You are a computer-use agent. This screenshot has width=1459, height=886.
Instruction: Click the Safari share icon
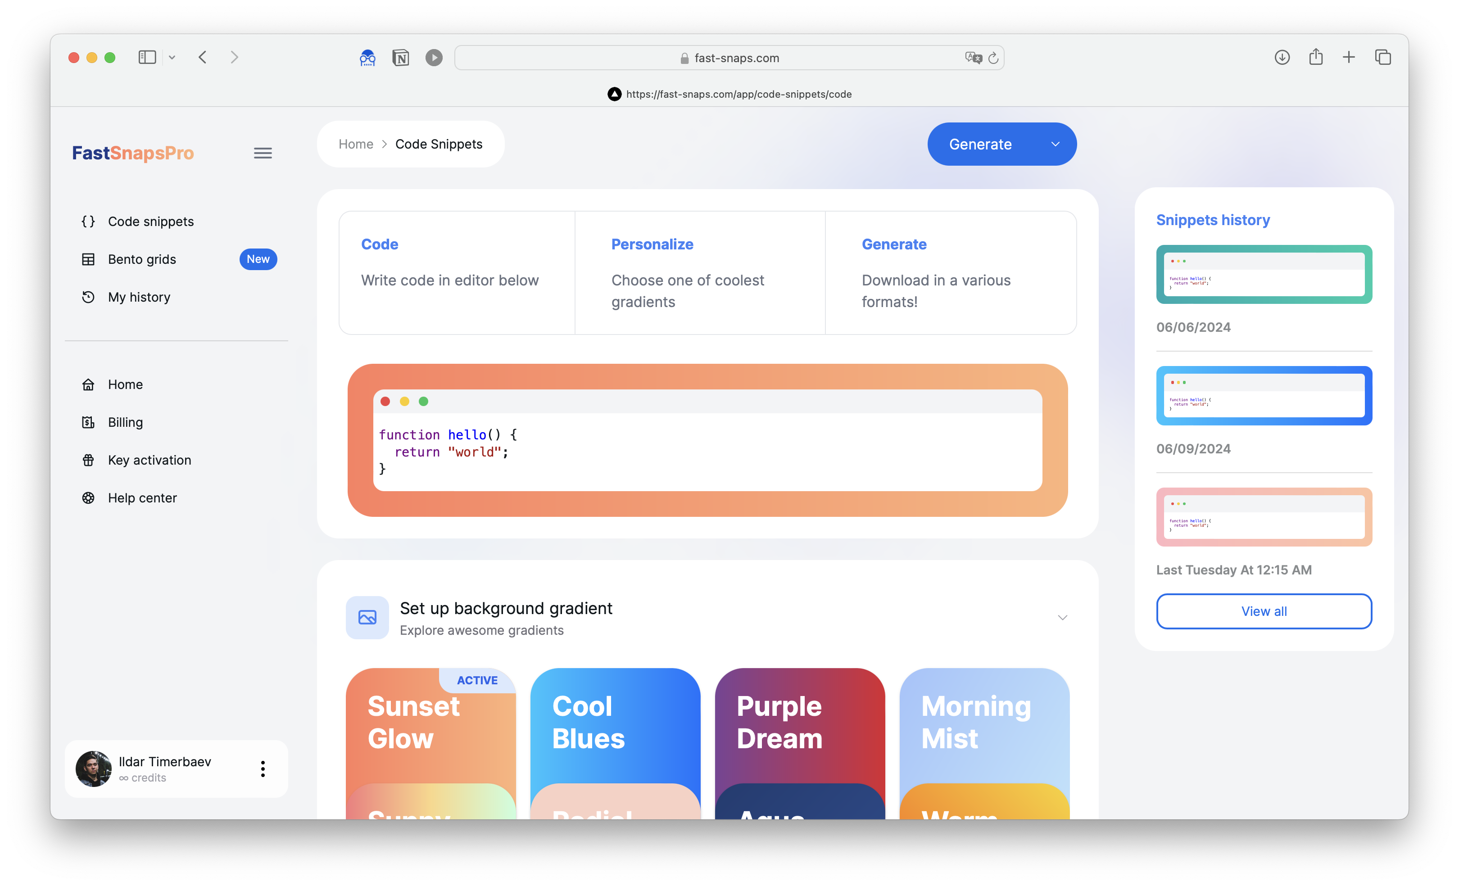tap(1316, 58)
